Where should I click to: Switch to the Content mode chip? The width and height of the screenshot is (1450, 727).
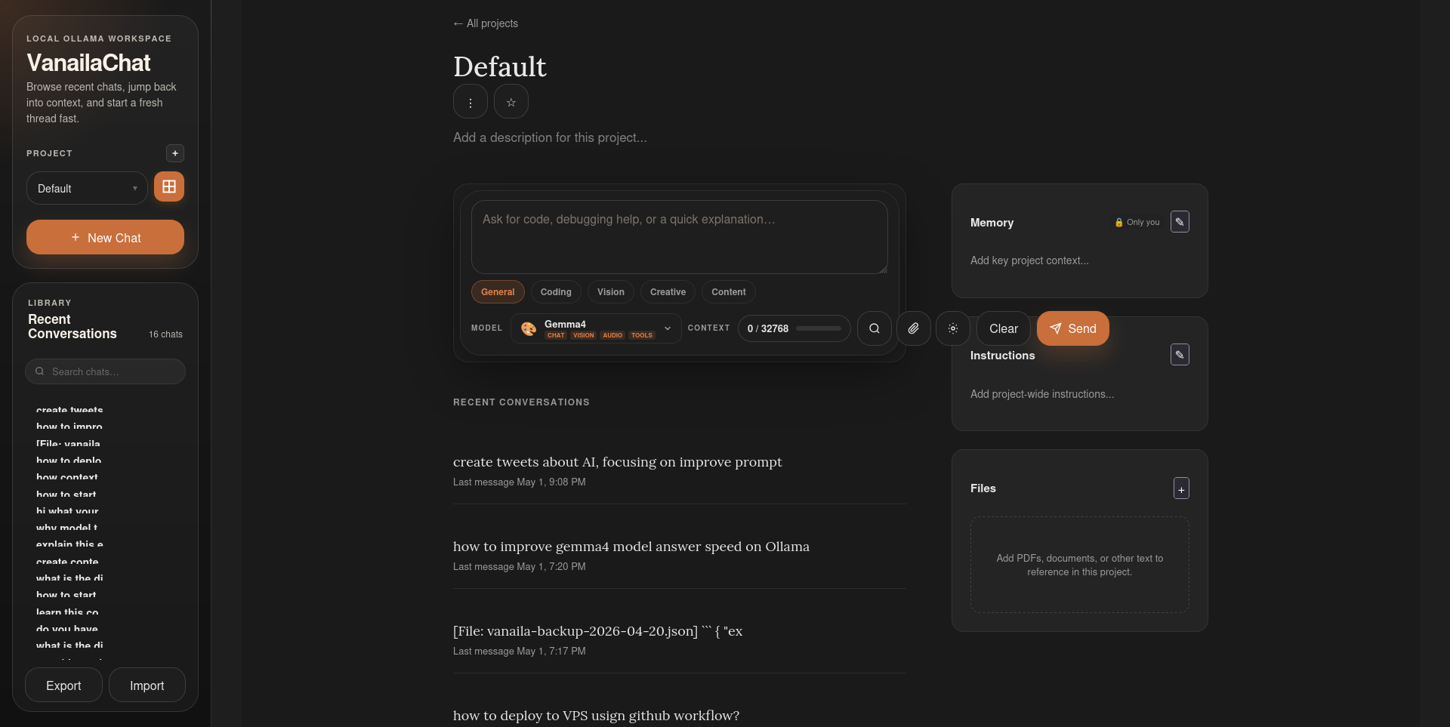point(729,292)
